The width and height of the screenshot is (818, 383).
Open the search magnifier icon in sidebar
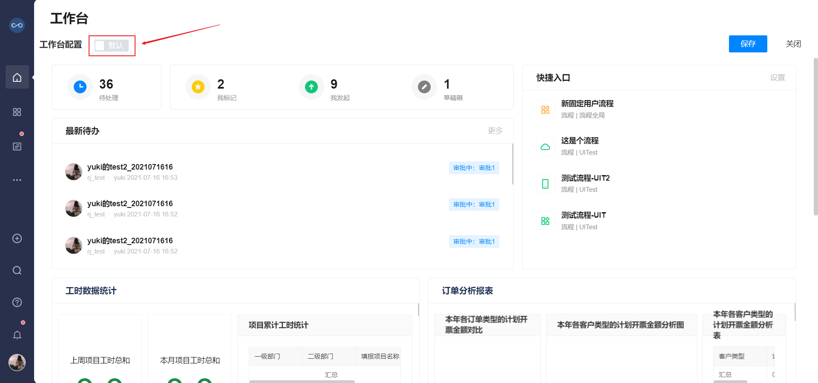tap(17, 271)
